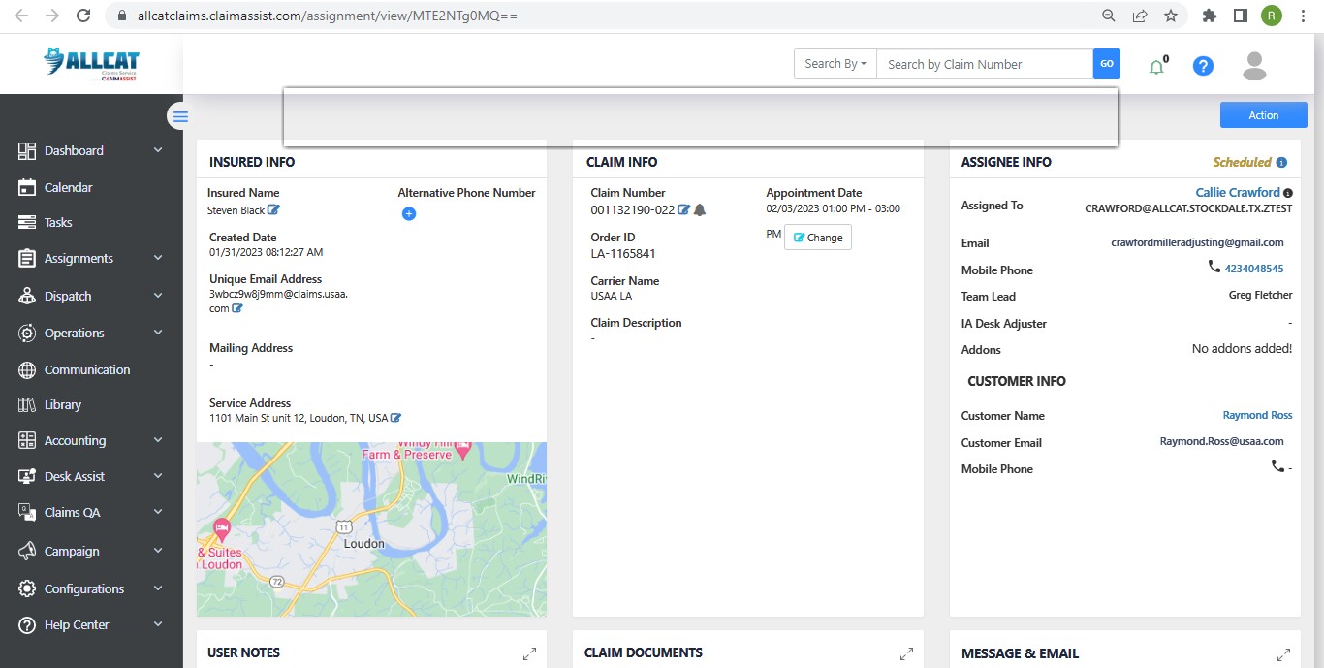Screen dimensions: 1324x668
Task: Edit the claim number pencil icon
Action: coord(683,209)
